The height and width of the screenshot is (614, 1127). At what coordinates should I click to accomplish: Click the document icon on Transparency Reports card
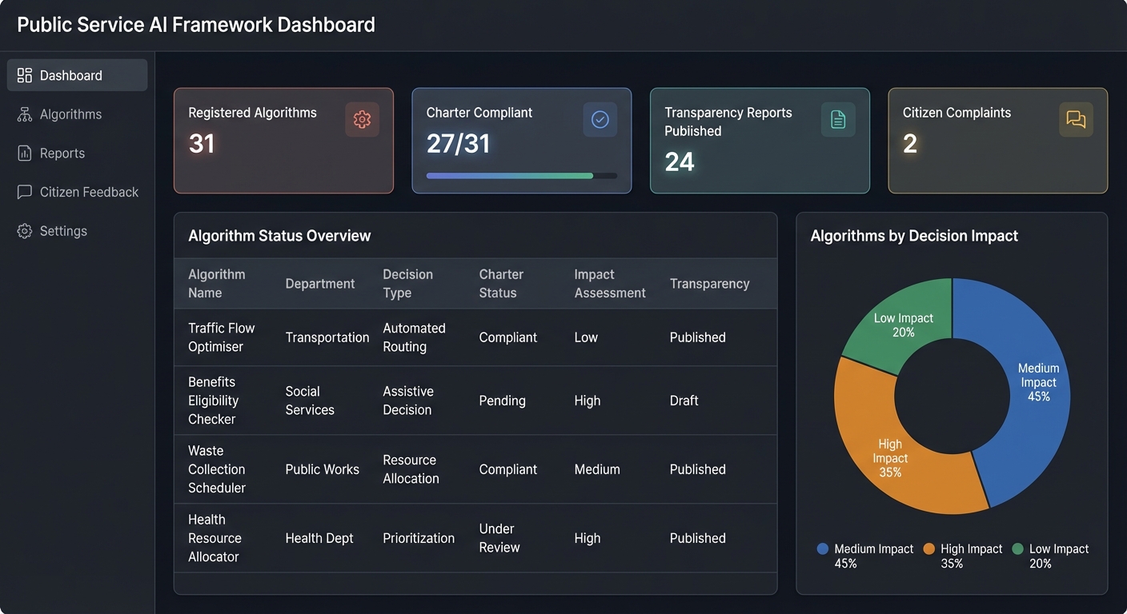coord(837,119)
